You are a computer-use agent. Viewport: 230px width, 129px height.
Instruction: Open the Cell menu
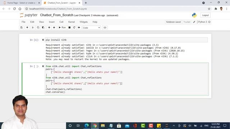point(61,22)
